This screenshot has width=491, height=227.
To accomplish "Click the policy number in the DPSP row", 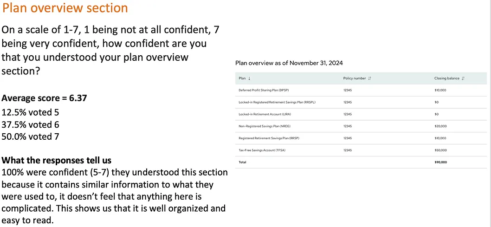I will 348,90.
